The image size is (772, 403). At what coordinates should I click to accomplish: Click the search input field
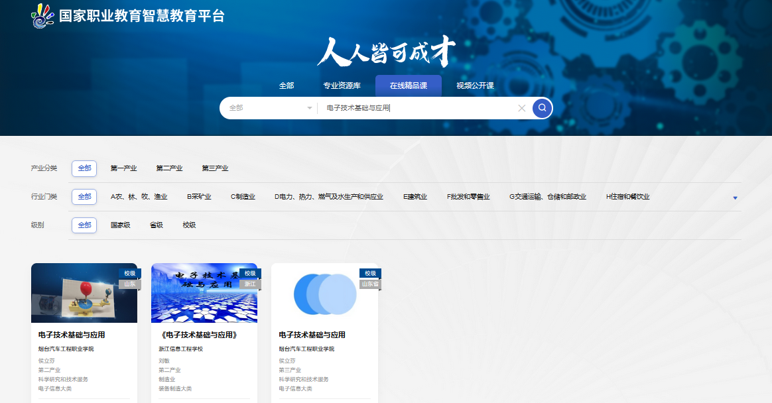[x=418, y=108]
